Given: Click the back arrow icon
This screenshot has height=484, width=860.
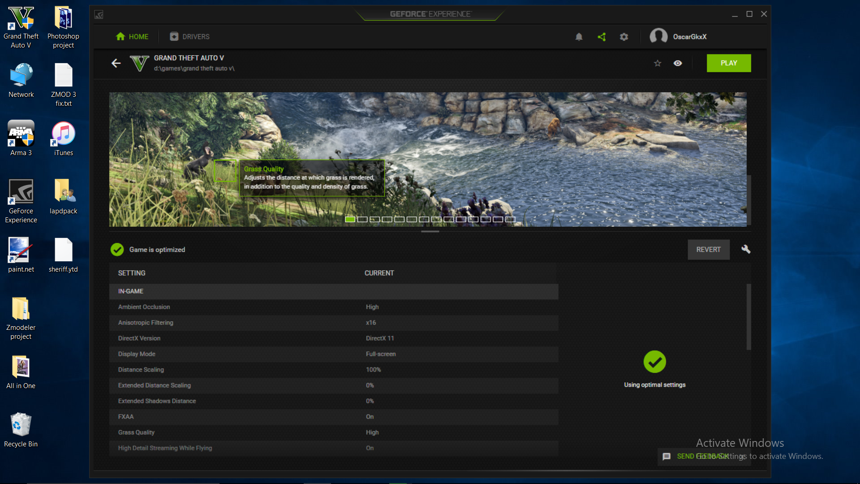Looking at the screenshot, I should point(116,63).
